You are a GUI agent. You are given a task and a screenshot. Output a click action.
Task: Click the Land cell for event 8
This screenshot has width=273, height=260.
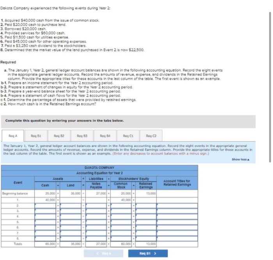(71, 239)
